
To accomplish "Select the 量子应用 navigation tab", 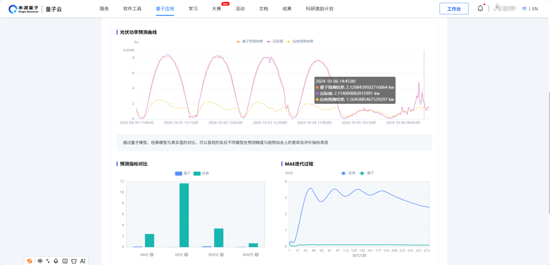I will point(165,9).
